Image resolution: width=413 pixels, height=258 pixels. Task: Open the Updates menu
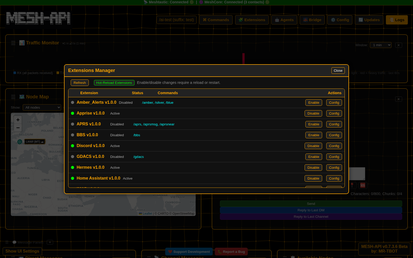tap(369, 20)
